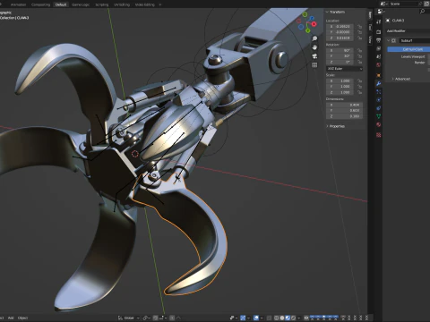The image size is (430, 322).
Task: Open the Tool sidebar tab
Action: [370, 27]
